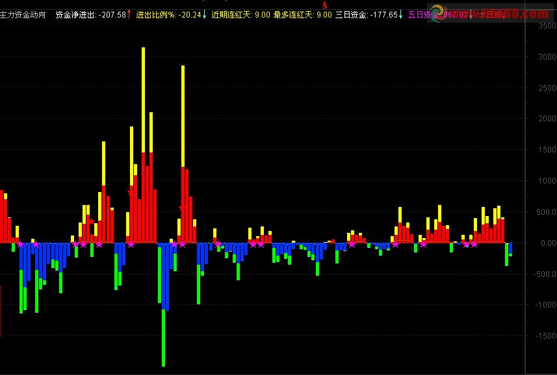Click red star on second-tallest yellow bar
This screenshot has height=375, width=557.
point(183,208)
